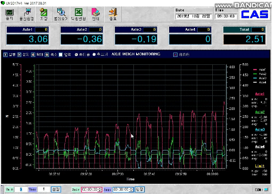Adjust the Xmax time spinner arrows
Image resolution: width=273 pixels, height=194 pixels.
[132, 189]
